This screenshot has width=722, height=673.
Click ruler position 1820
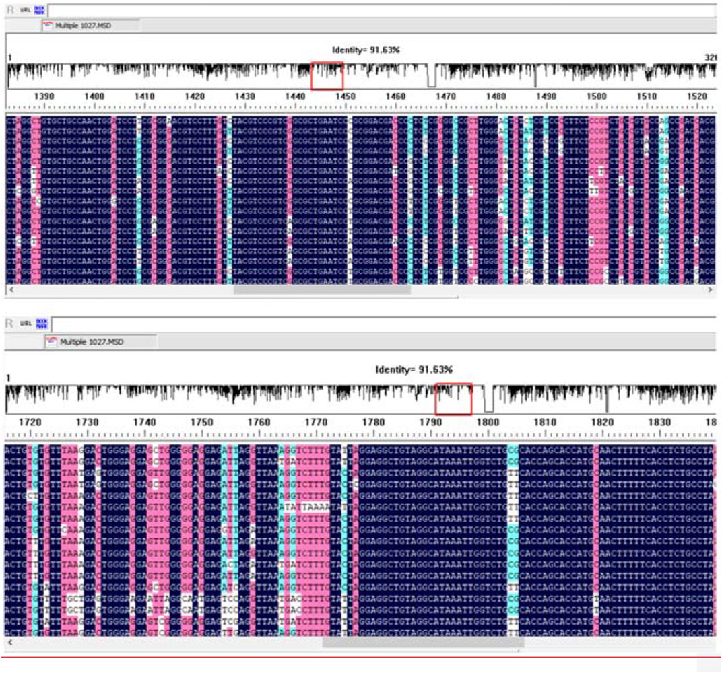[x=602, y=422]
